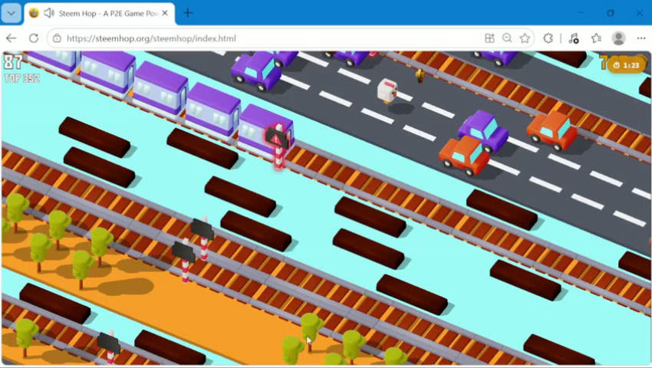Select the Steem Hop tab
This screenshot has height=368, width=652.
point(100,13)
